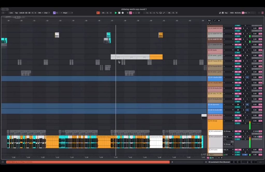265x172 pixels.
Task: Open the 41-Group chooser on track 42
Action: (228, 131)
